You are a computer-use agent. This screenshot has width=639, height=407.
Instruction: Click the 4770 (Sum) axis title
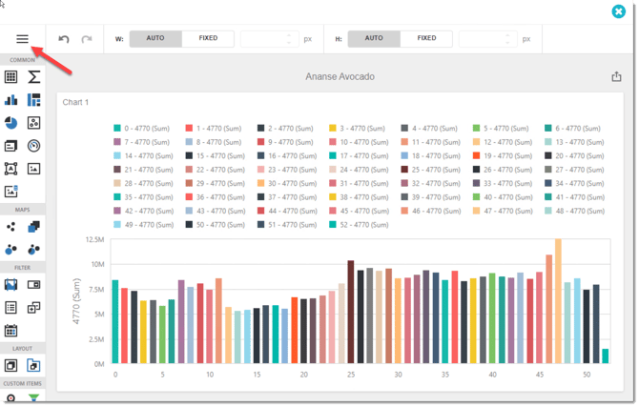point(76,301)
